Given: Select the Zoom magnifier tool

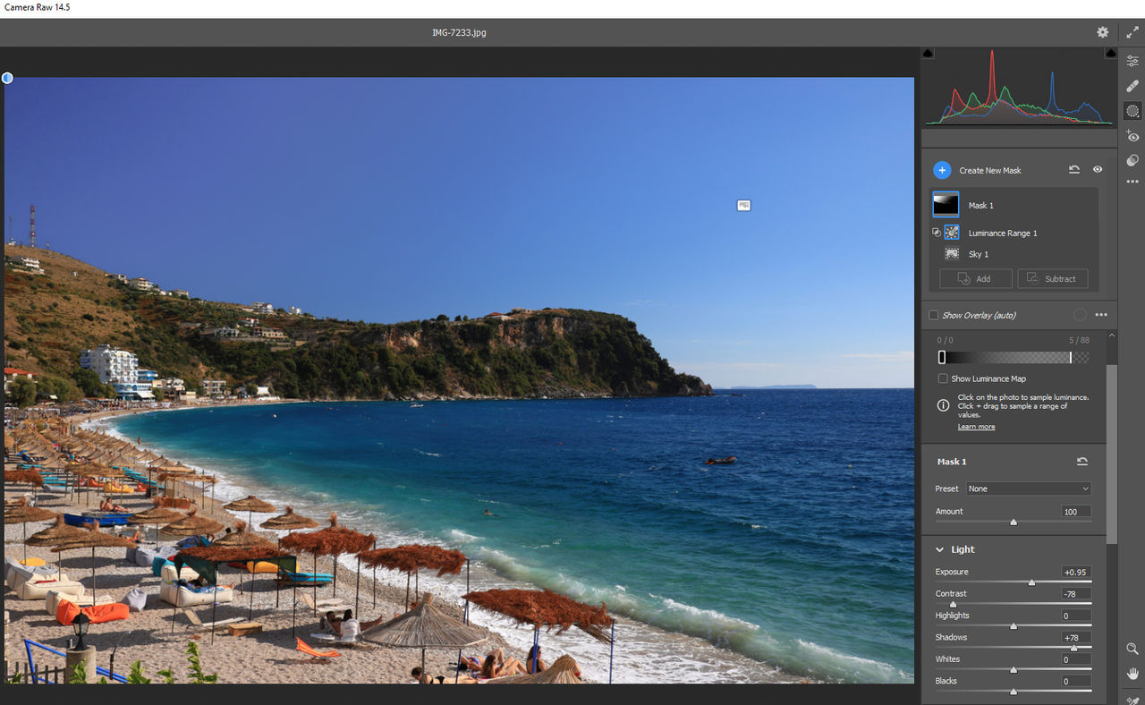Looking at the screenshot, I should coord(1132,649).
